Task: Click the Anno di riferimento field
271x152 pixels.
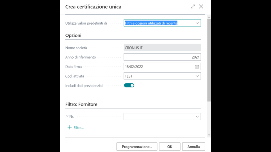Action: click(162, 57)
